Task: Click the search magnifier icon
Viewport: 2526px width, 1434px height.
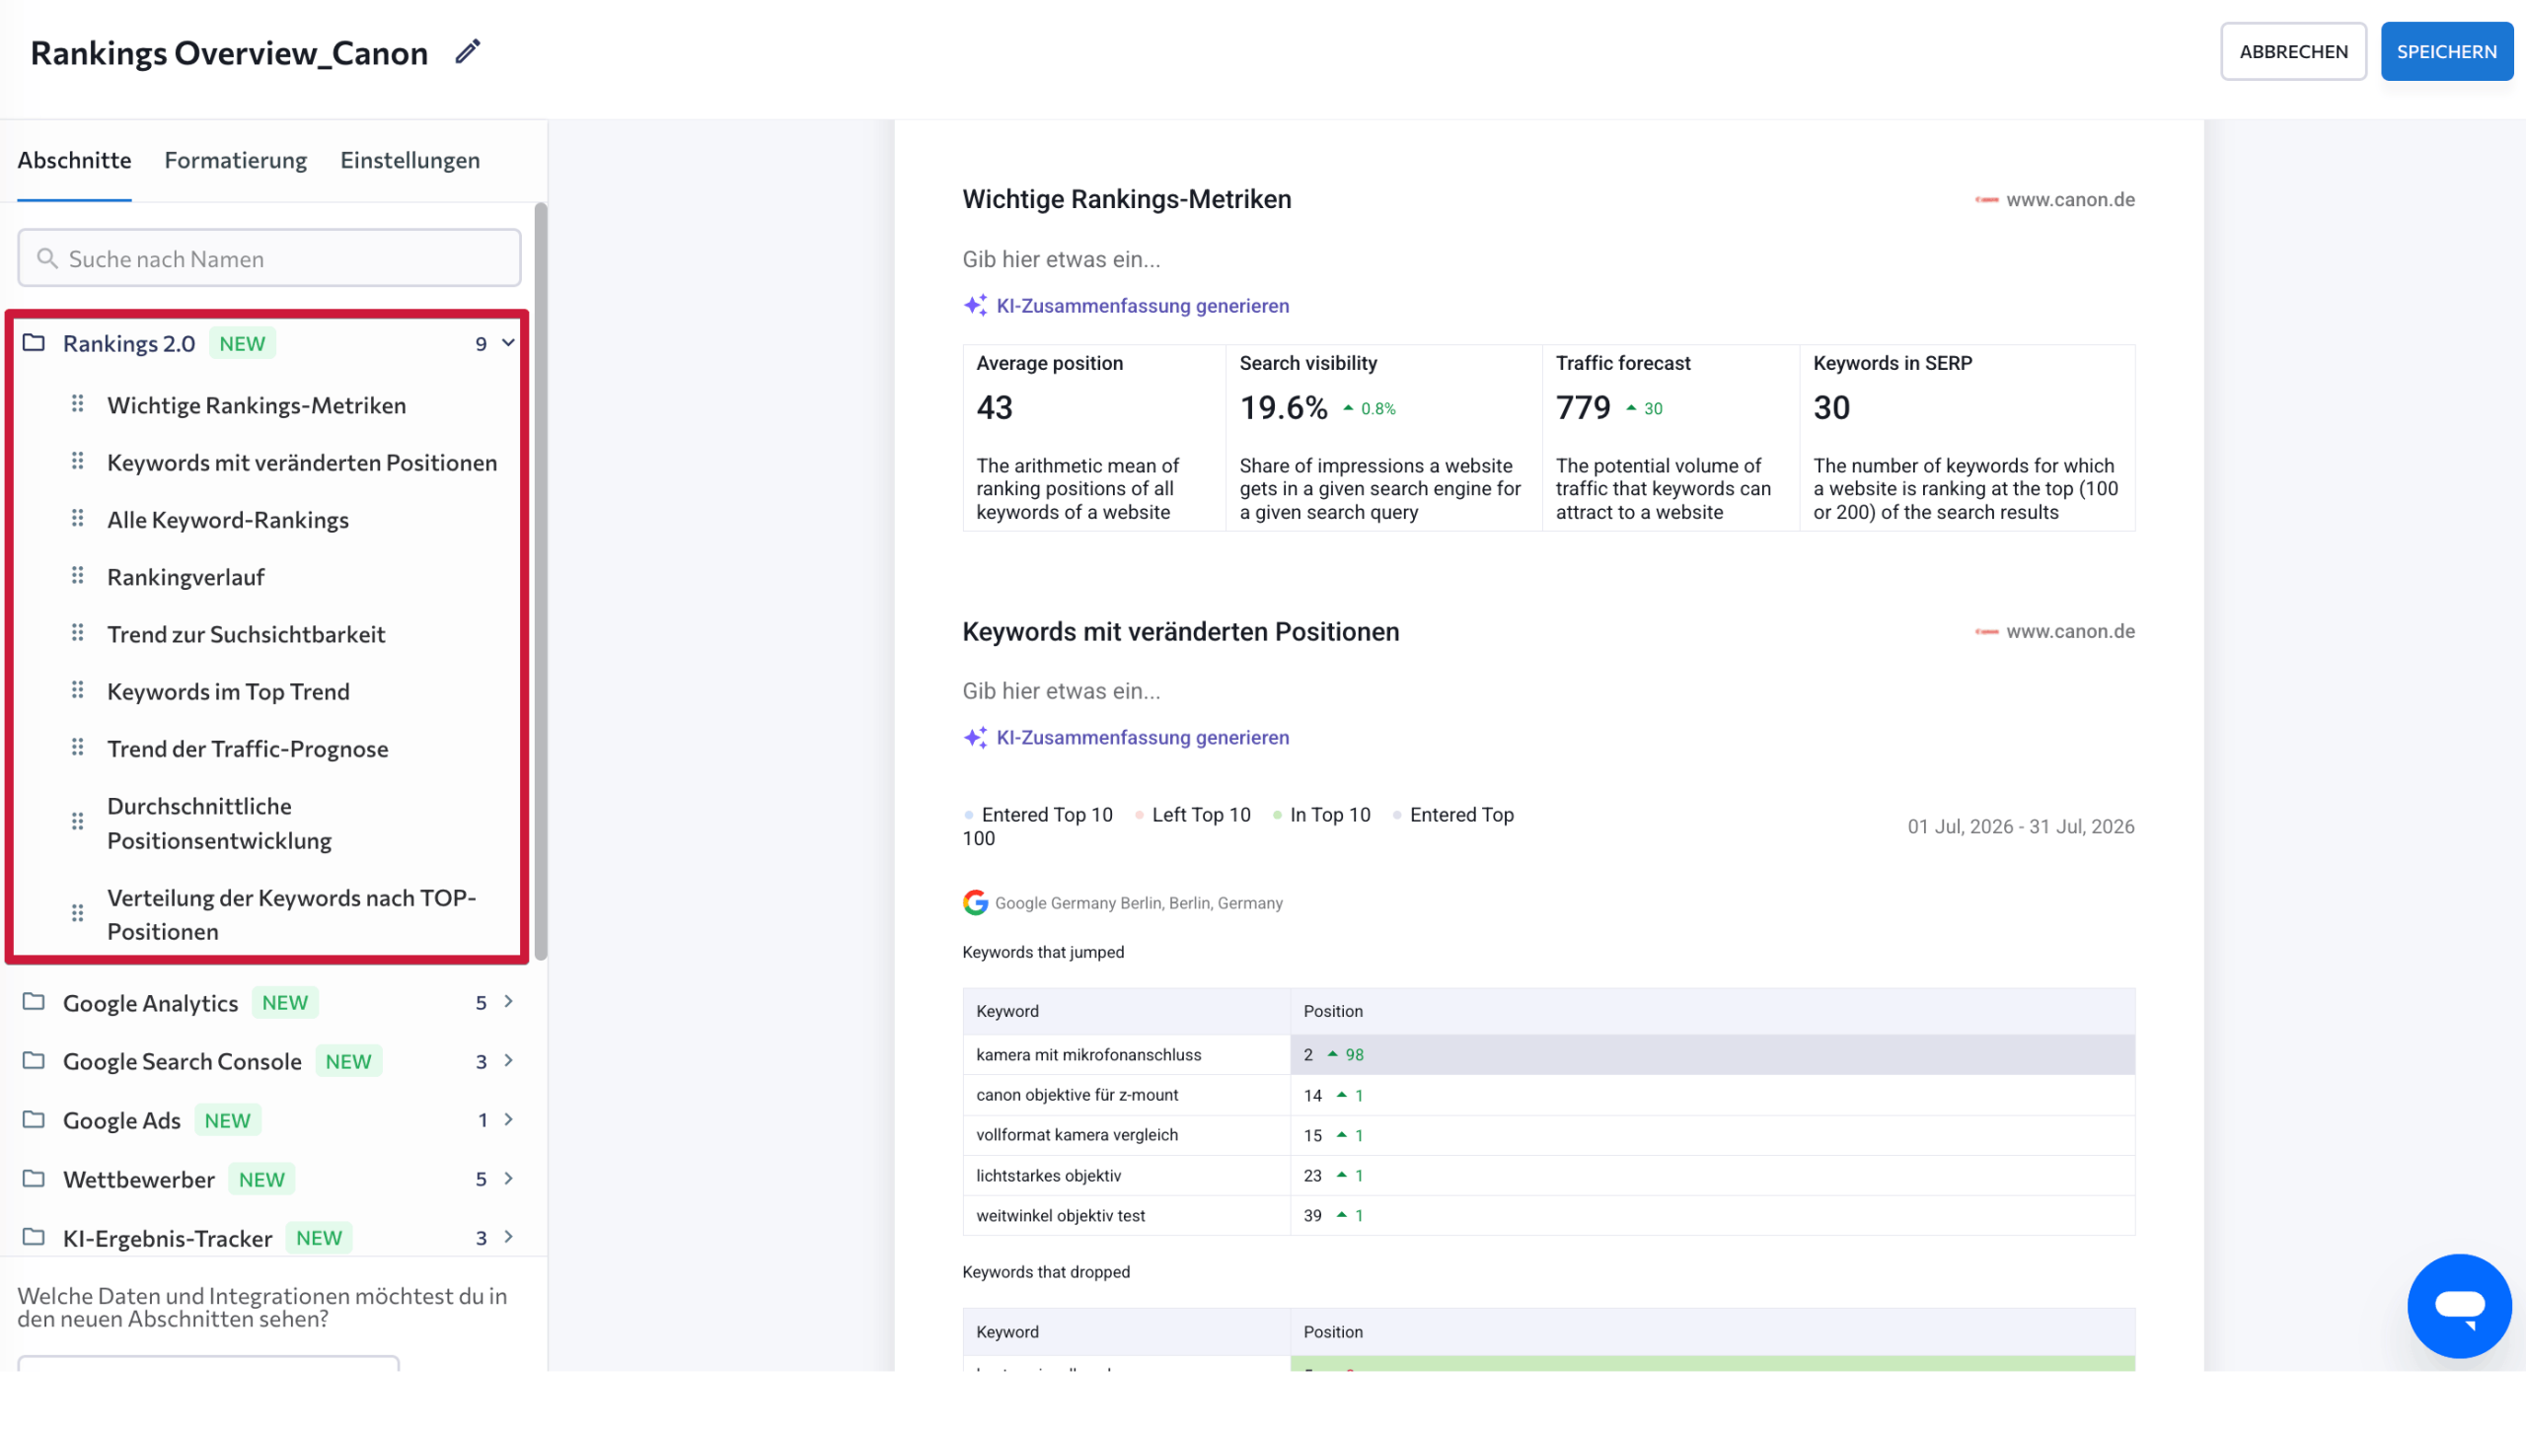Action: click(x=46, y=258)
